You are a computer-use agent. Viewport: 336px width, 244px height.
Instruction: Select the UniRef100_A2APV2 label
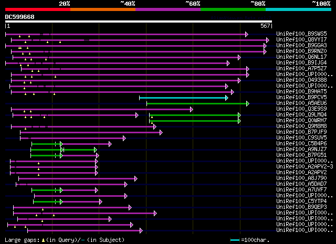pos(301,173)
